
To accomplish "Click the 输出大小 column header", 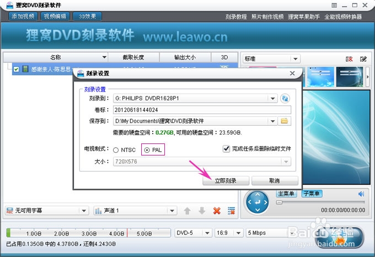I will click(185, 57).
